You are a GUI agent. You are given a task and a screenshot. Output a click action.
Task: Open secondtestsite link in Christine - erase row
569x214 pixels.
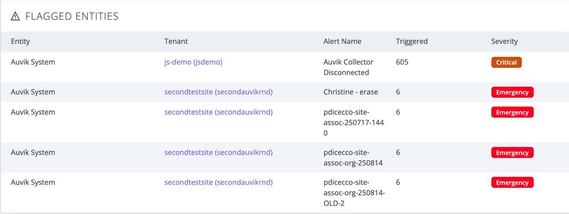pos(218,92)
